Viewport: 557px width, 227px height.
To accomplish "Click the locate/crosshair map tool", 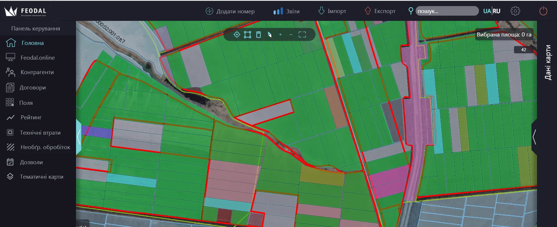I will tap(237, 35).
